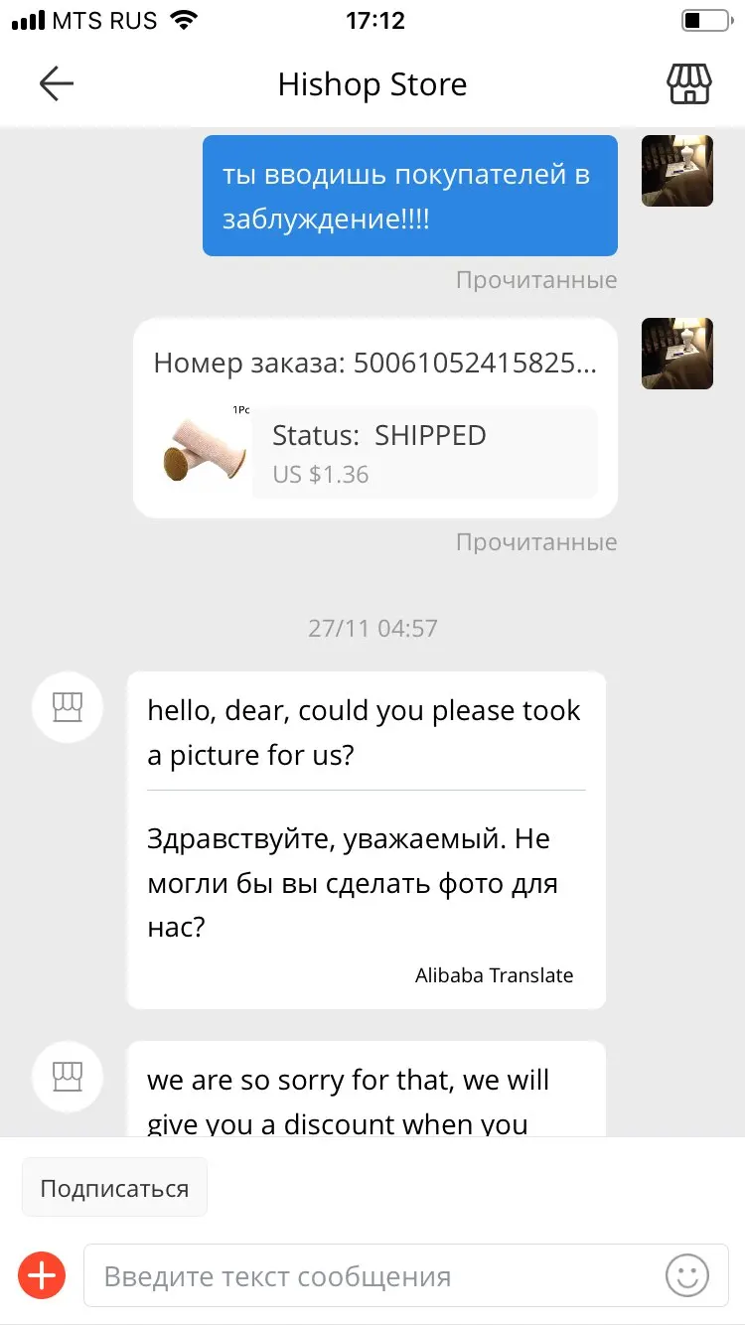Tap the Wi-Fi icon in status bar

[184, 20]
